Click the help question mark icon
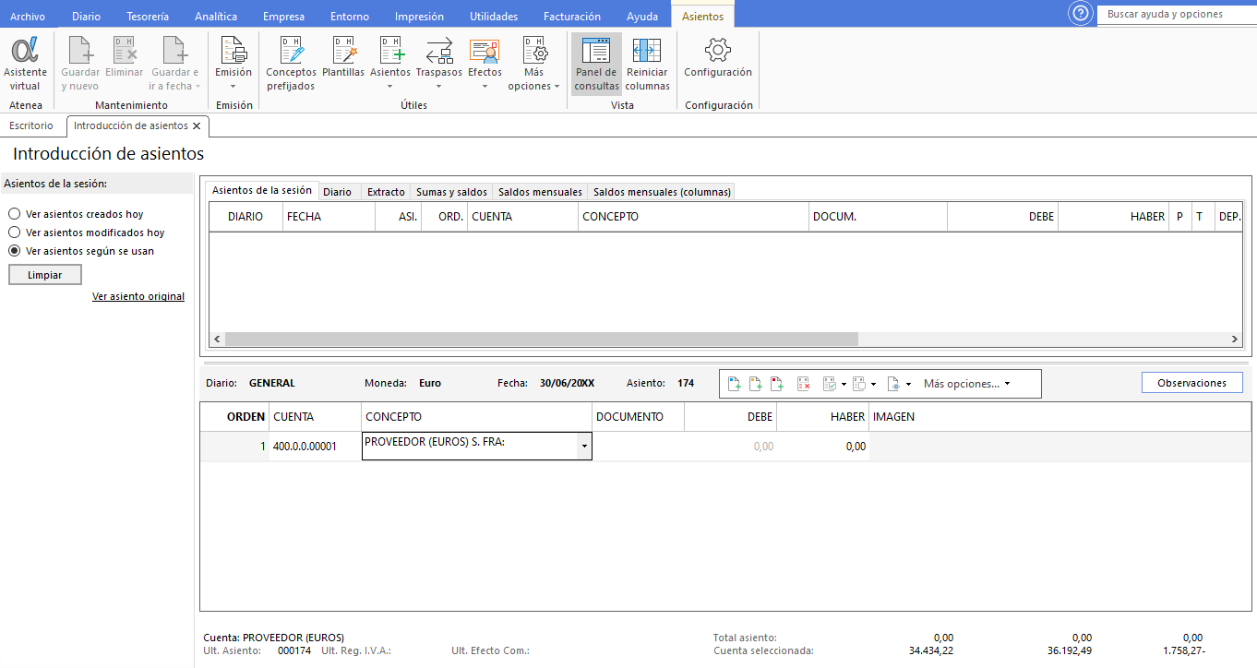The height and width of the screenshot is (668, 1257). [1079, 14]
